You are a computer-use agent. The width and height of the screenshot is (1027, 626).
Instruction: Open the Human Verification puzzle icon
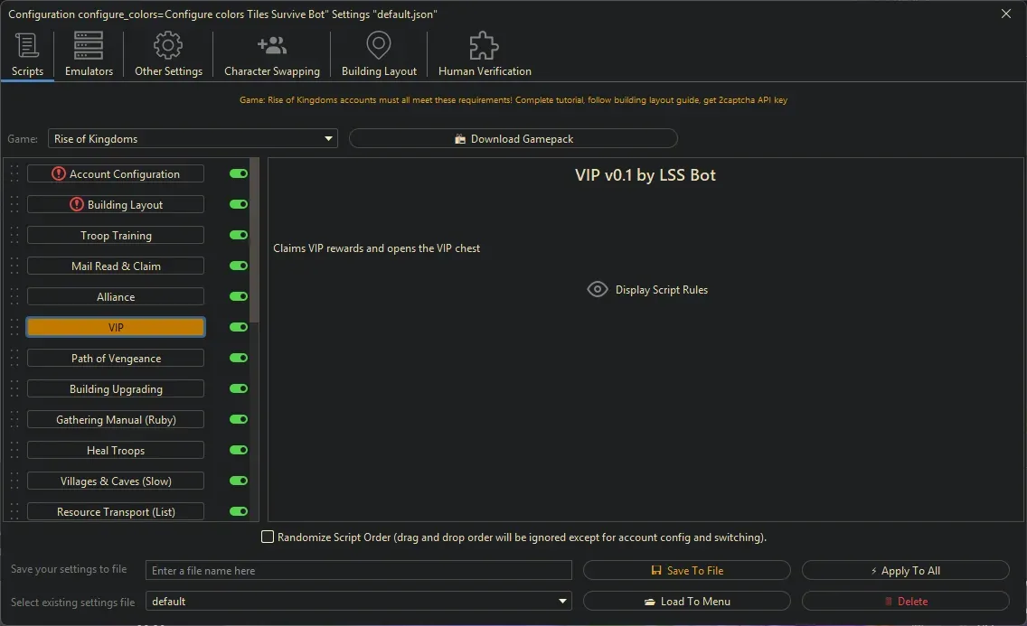pyautogui.click(x=485, y=45)
